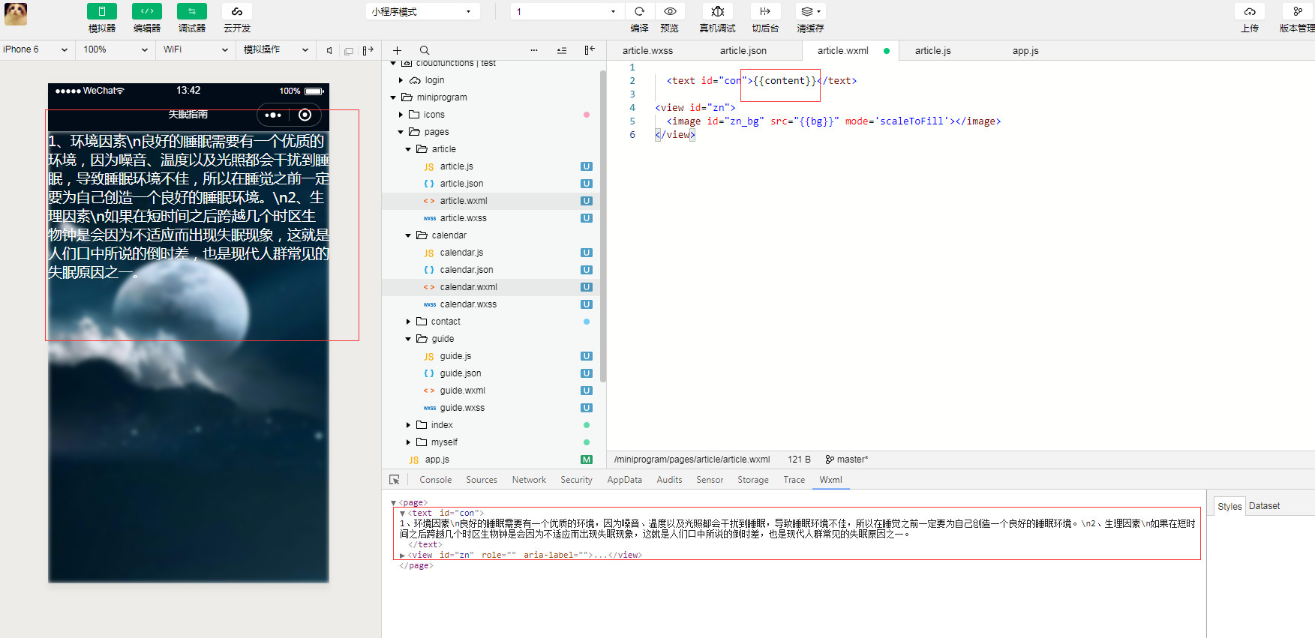This screenshot has height=638, width=1315.
Task: Click the master git branch indicator
Action: (847, 460)
